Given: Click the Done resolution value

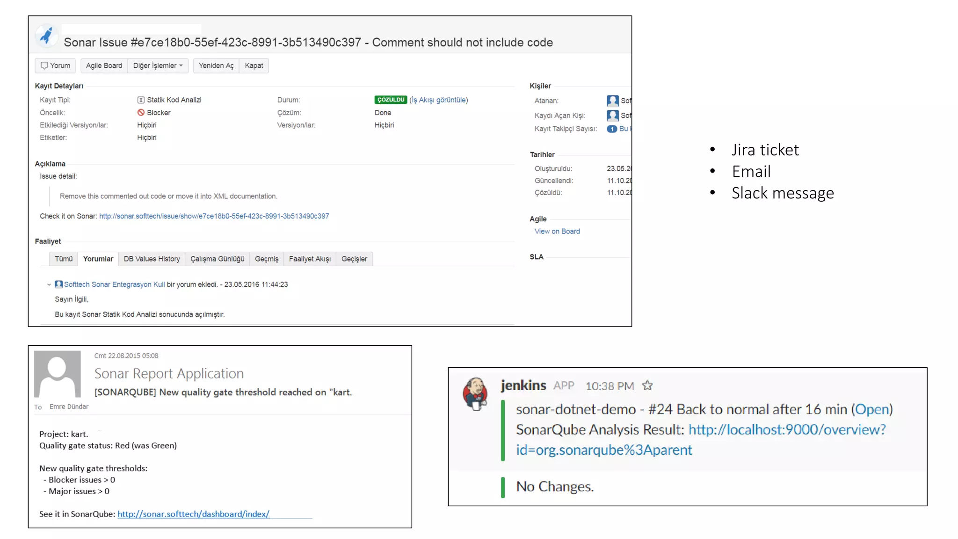Looking at the screenshot, I should (x=383, y=113).
